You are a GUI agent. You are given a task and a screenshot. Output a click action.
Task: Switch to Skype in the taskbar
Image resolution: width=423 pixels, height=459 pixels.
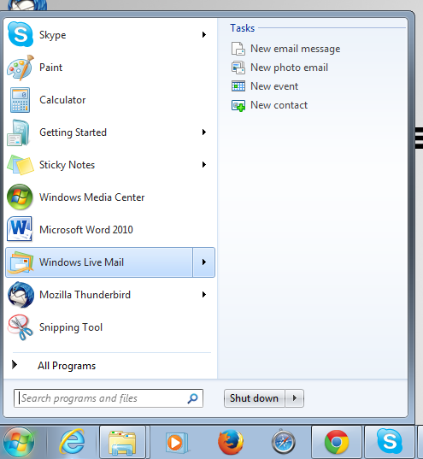(x=390, y=441)
